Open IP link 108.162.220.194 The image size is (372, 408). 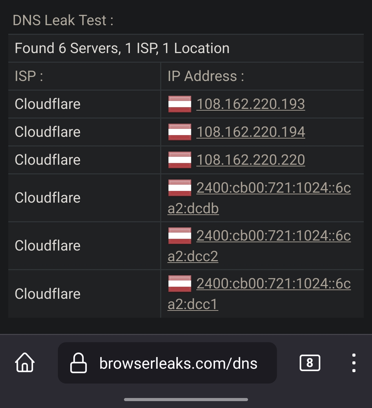(x=250, y=132)
